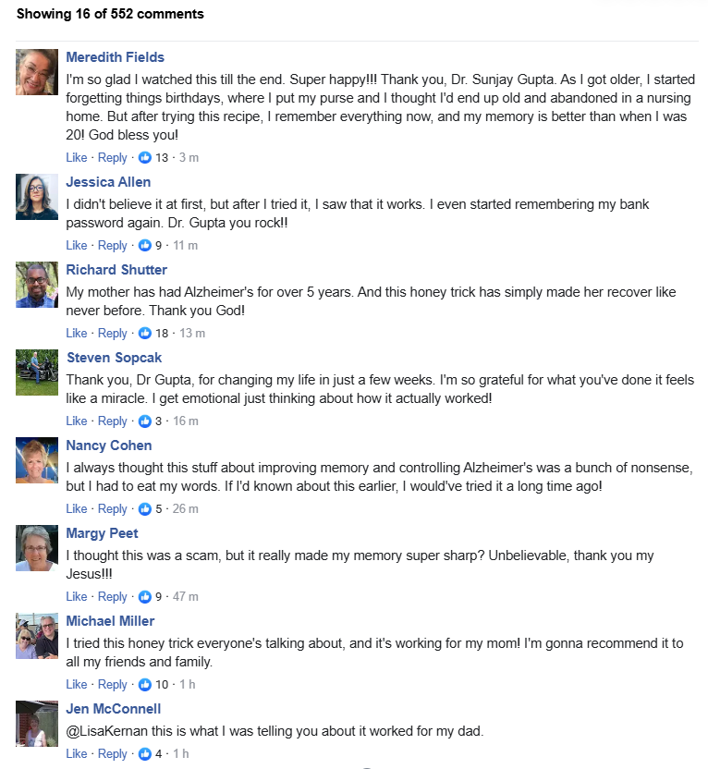Click thumbs-up reaction icon on Steven Sopcak's comment
This screenshot has width=708, height=769.
point(144,421)
